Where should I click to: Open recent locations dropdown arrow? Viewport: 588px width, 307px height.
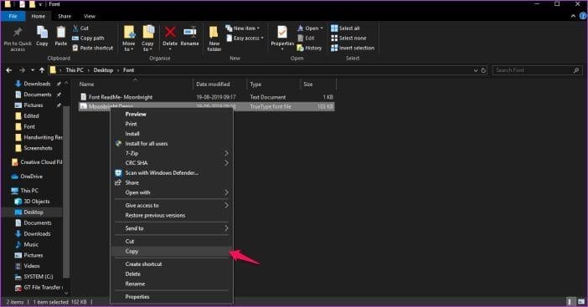33,70
